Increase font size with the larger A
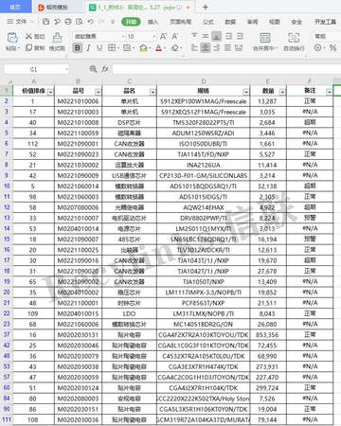This screenshot has height=426, width=341. [x=164, y=36]
